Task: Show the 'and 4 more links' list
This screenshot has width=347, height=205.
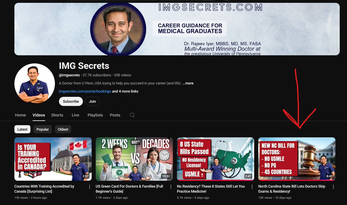Action: [x=125, y=91]
